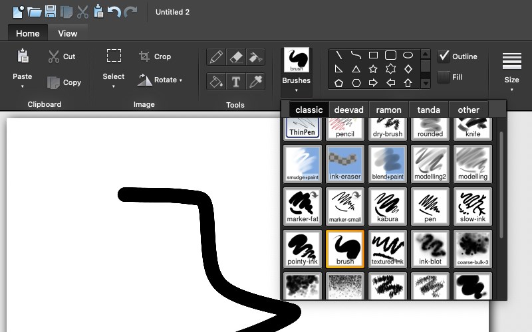Viewport: 532px width, 332px height.
Task: Choose the isosceles triangle shape
Action: 356,69
